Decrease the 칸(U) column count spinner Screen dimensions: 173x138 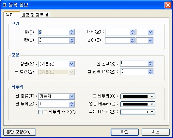tap(72, 42)
